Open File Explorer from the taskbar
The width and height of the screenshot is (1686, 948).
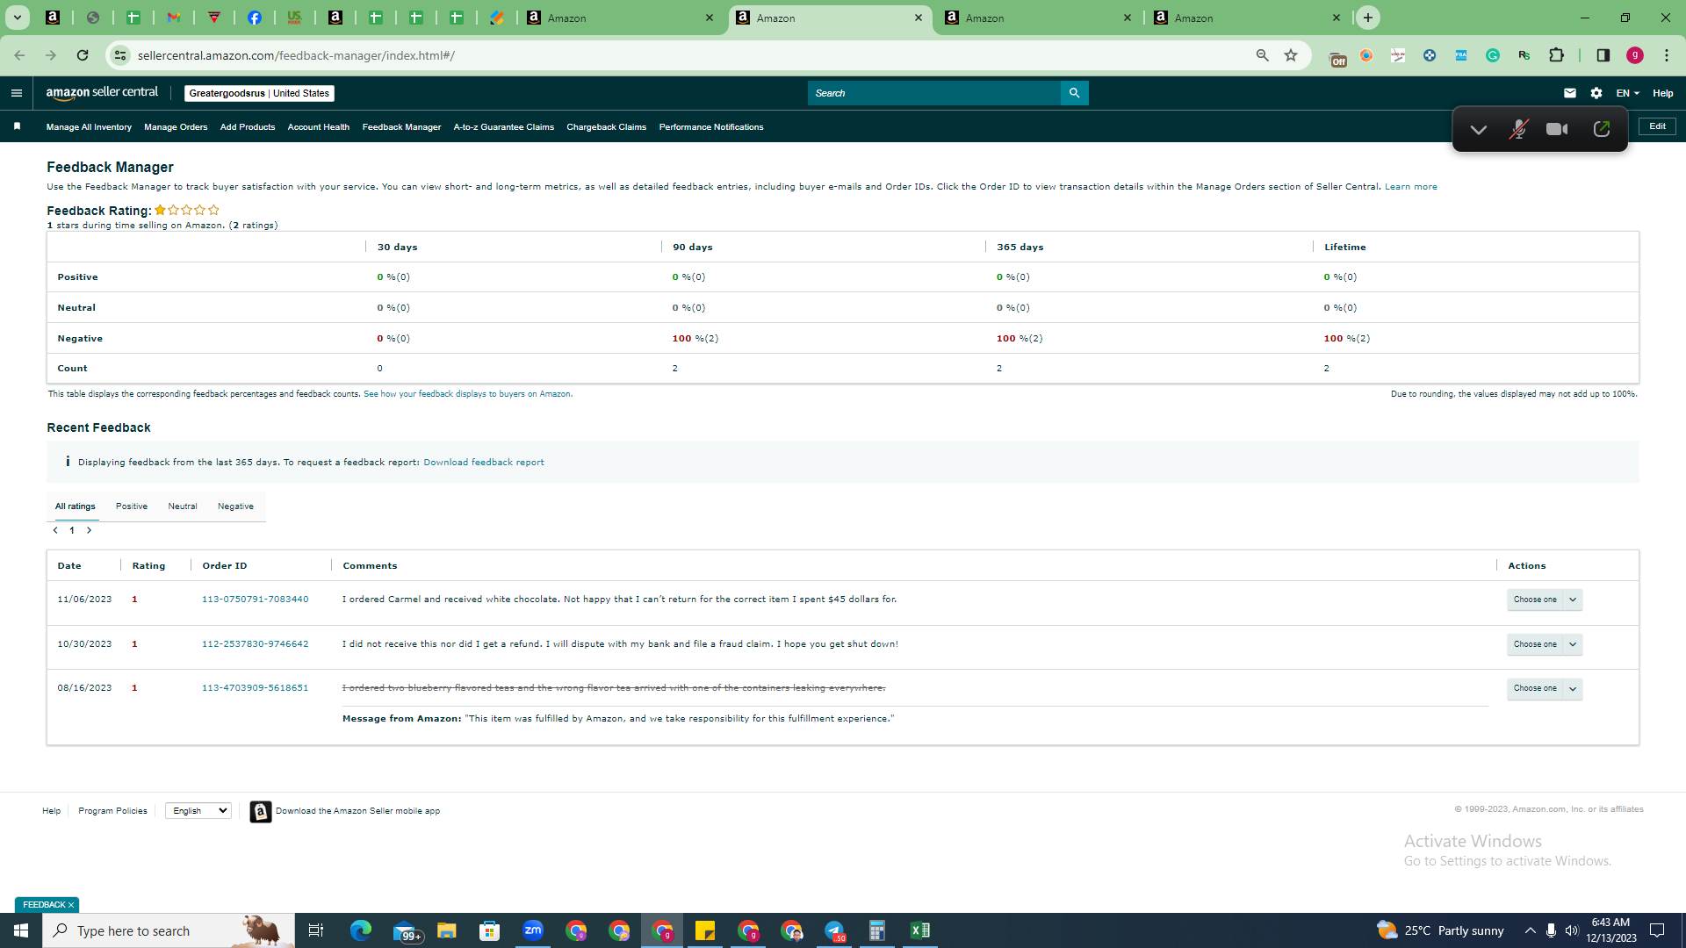pos(447,930)
